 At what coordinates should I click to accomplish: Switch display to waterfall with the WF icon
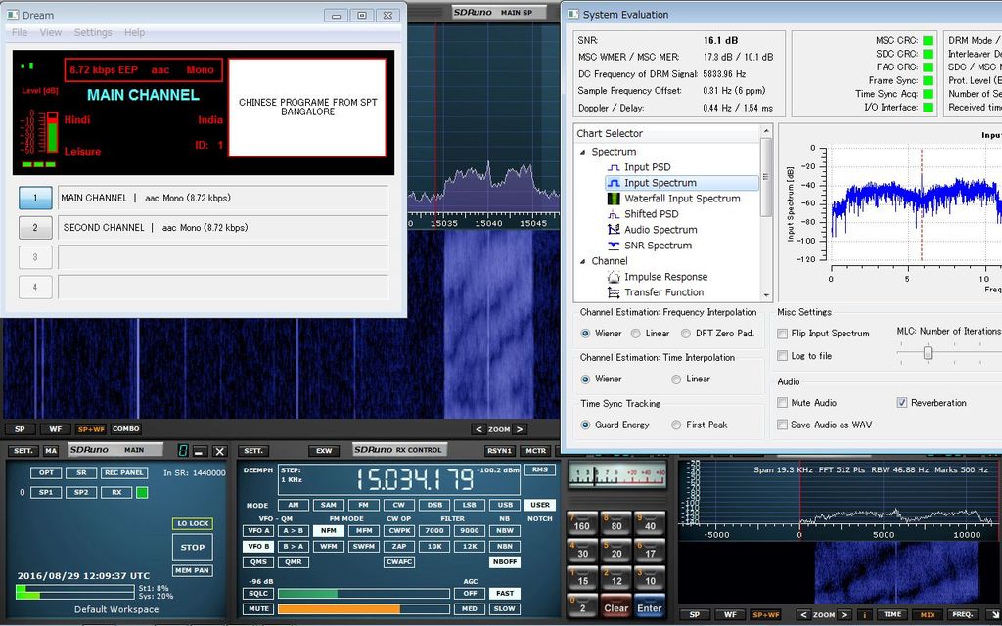55,429
